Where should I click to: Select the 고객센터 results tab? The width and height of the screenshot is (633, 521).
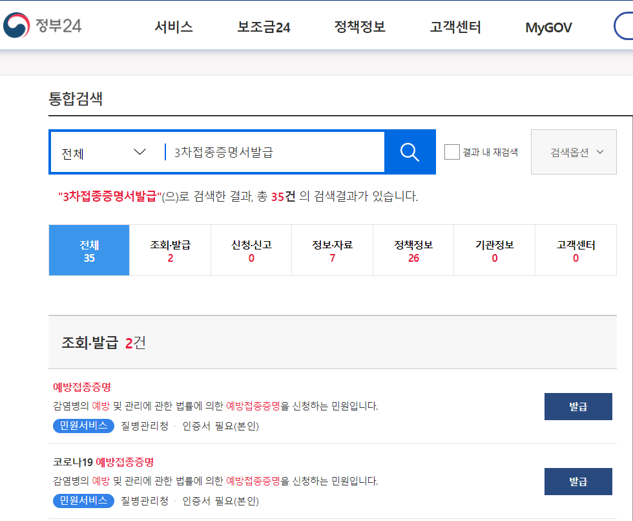coord(576,250)
